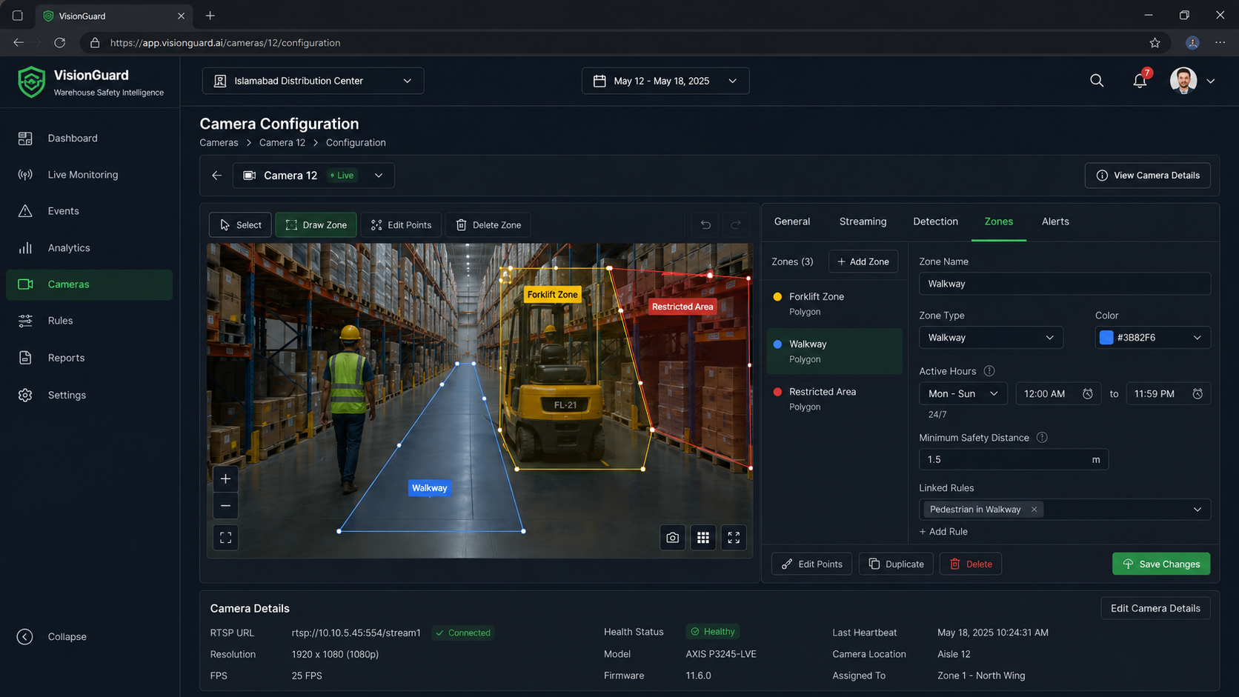Image resolution: width=1239 pixels, height=697 pixels.
Task: Click Delete Zone in the toolbar
Action: (x=488, y=224)
